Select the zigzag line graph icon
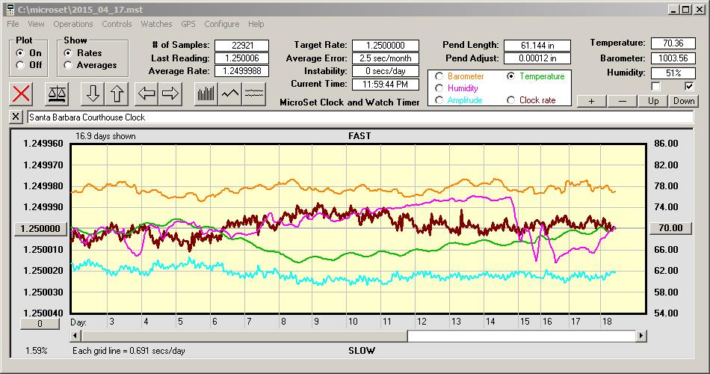Viewport: 710px width, 374px height. 230,93
